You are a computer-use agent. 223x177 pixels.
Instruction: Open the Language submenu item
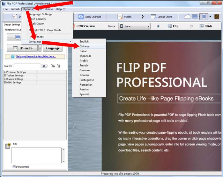(47, 42)
